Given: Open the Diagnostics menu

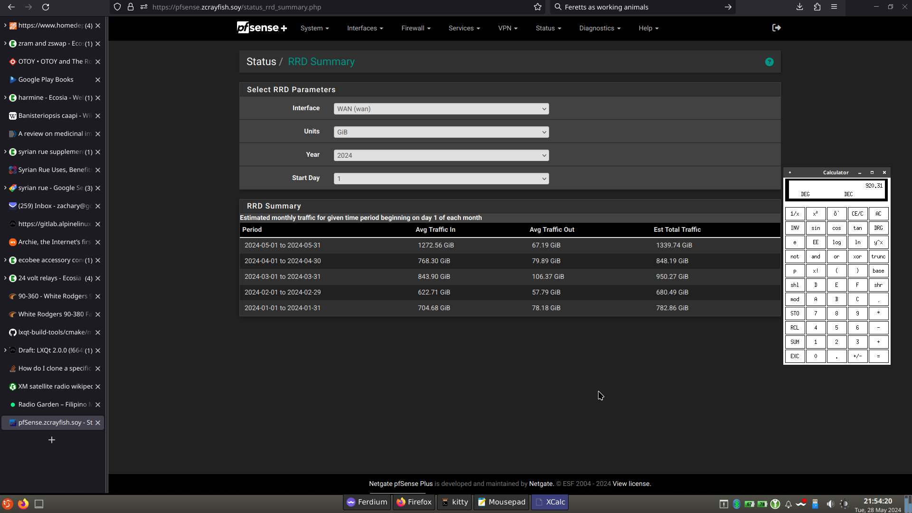Looking at the screenshot, I should tap(599, 28).
